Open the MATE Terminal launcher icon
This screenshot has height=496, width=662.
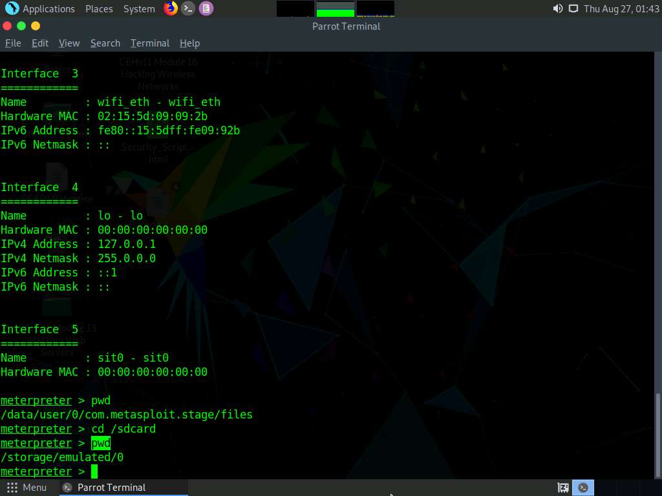[x=187, y=8]
